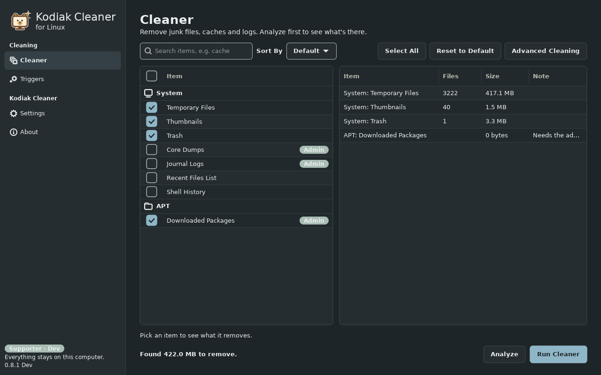The height and width of the screenshot is (375, 601).
Task: Click the Triggers gear icon
Action: tap(14, 79)
